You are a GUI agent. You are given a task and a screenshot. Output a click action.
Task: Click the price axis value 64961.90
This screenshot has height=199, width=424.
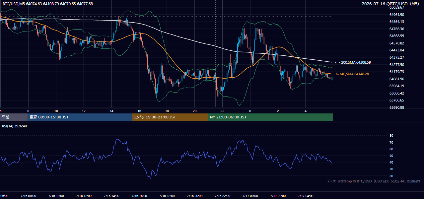(x=396, y=15)
